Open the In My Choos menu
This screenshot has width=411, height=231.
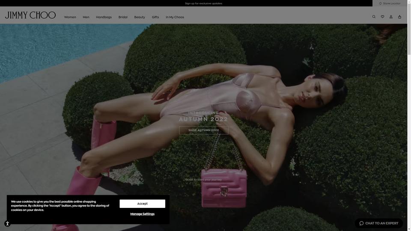point(175,17)
